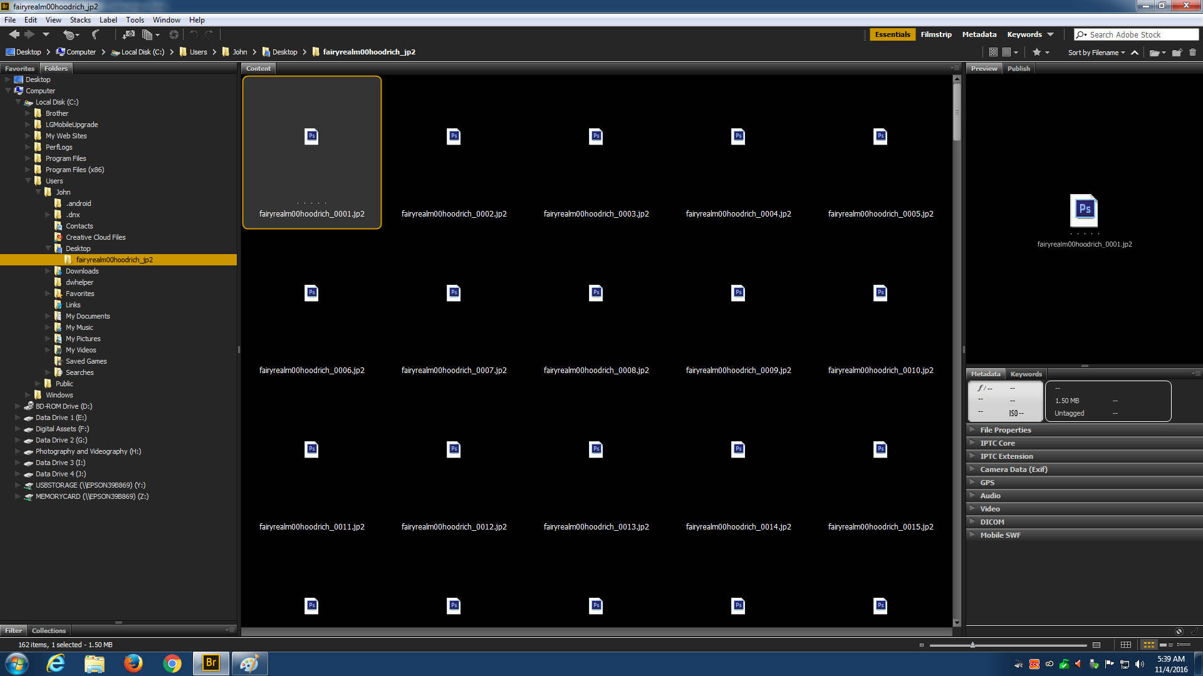1203x676 pixels.
Task: Switch to view content as details
Action: click(x=1165, y=645)
